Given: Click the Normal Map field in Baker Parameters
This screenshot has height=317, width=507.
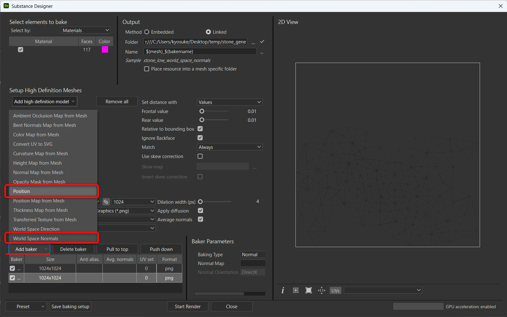Looking at the screenshot, I should [253, 263].
